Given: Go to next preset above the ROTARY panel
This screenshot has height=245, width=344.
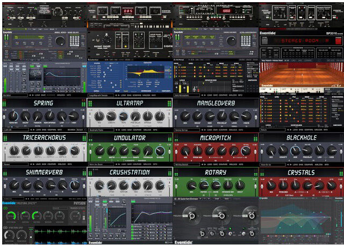Looking at the screenshot, I should click(x=205, y=164).
